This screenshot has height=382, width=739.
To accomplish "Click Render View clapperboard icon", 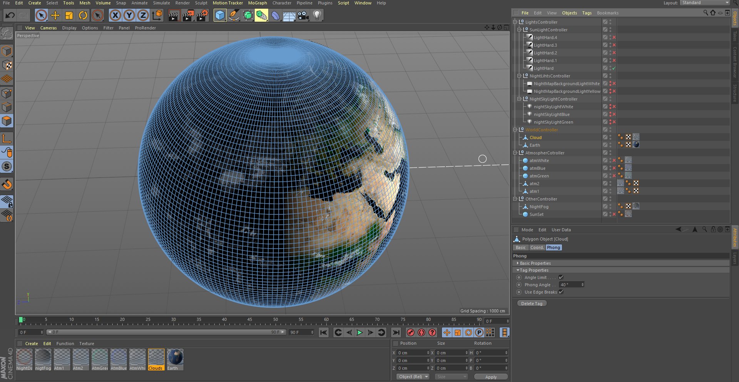I will pyautogui.click(x=174, y=15).
